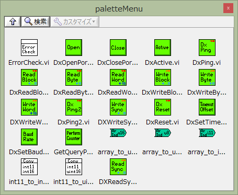Pick the Read Word icon

(118, 77)
